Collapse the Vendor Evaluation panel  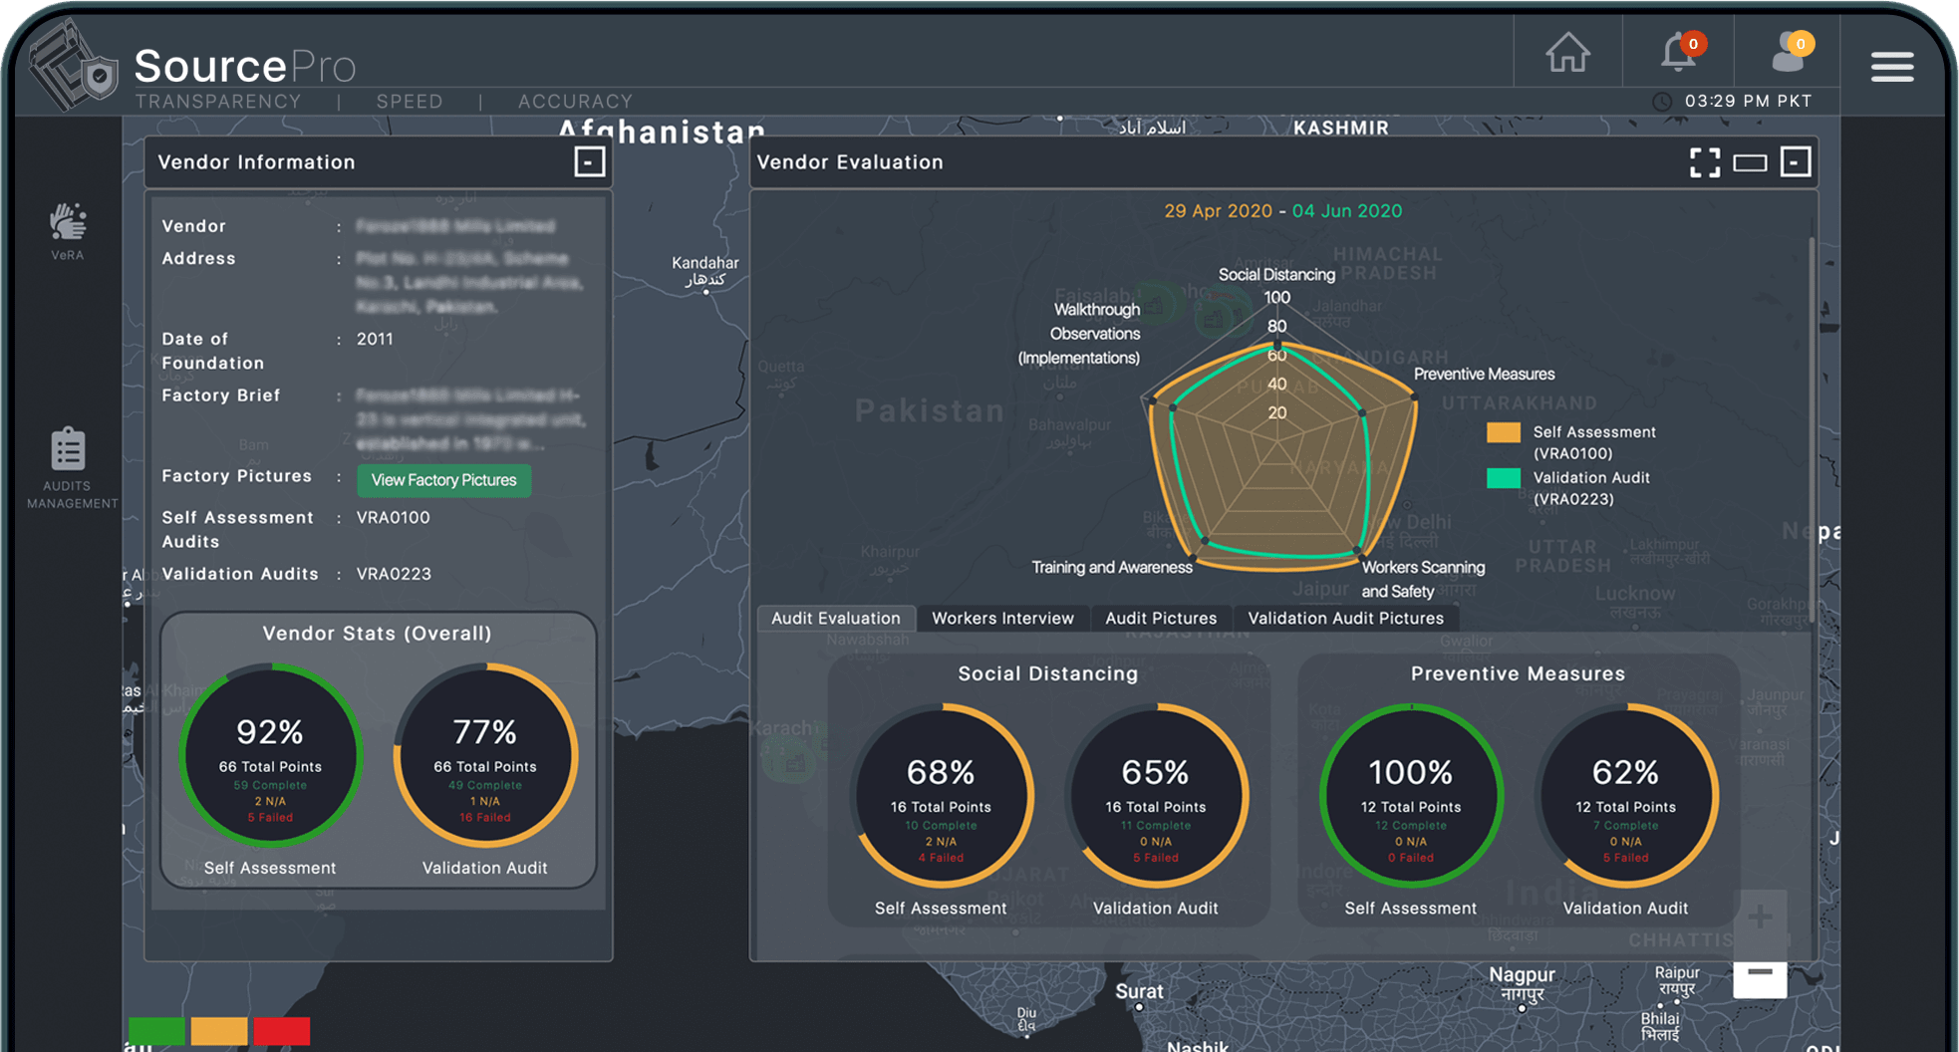(x=1796, y=161)
